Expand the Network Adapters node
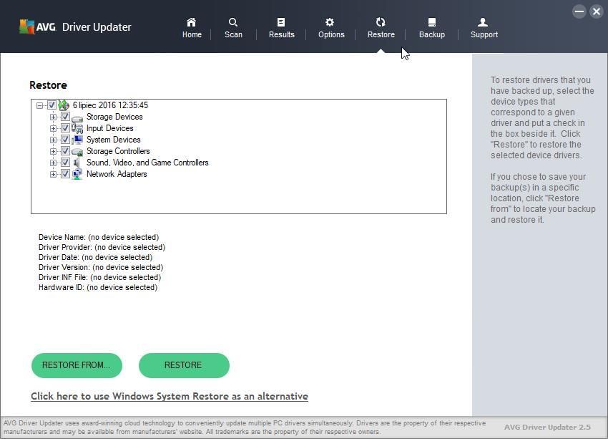 53,174
